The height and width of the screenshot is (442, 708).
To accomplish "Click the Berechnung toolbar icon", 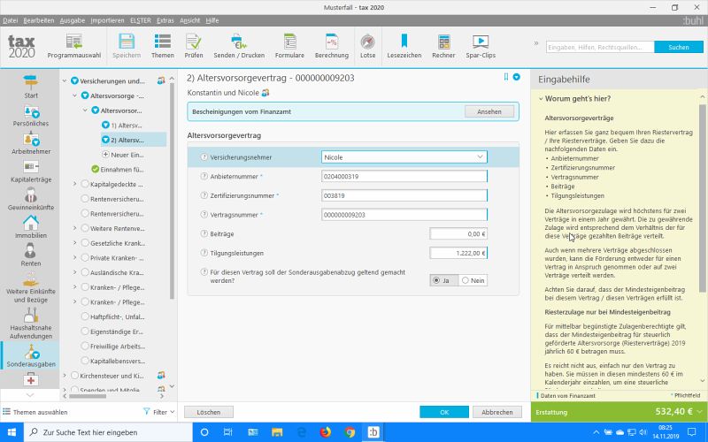I will 332,42.
